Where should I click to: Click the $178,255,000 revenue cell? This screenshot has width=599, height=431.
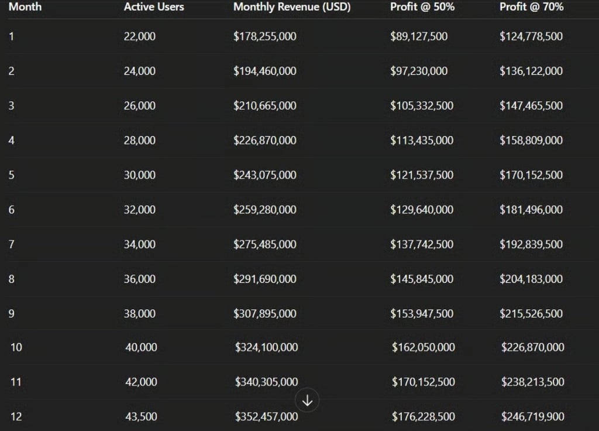[x=265, y=36]
